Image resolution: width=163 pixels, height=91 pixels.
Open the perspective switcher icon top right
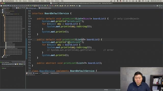pyautogui.click(x=157, y=6)
